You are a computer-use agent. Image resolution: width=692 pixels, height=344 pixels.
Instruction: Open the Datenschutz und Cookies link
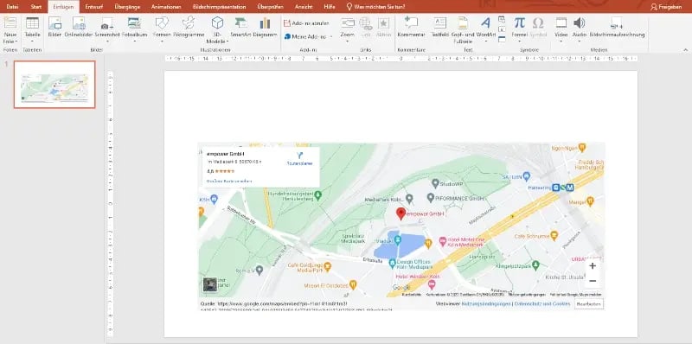click(x=542, y=304)
